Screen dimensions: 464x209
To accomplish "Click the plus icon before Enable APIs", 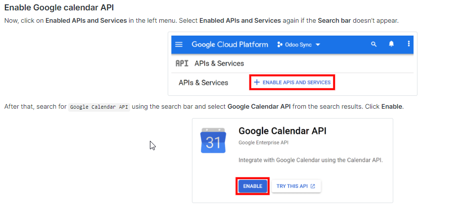I will [x=257, y=83].
